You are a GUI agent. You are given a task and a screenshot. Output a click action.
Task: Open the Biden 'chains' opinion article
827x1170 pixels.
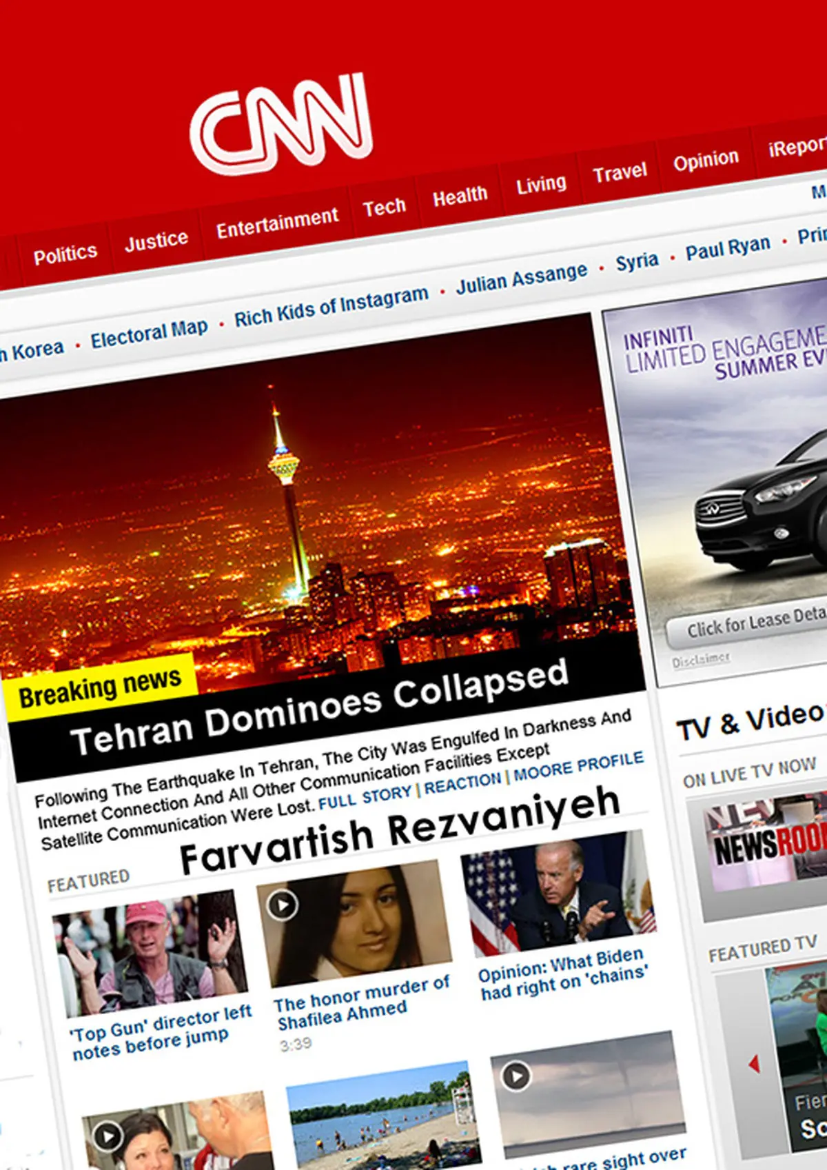tap(562, 975)
